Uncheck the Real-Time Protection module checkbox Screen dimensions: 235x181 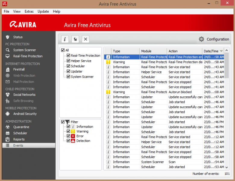[68, 56]
